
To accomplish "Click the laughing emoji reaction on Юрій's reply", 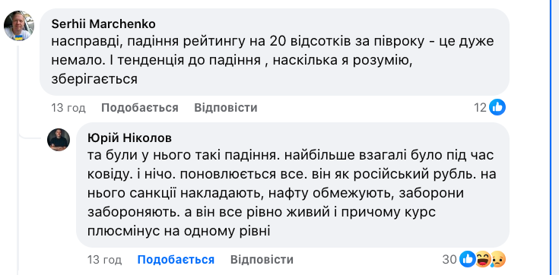I will tap(483, 259).
